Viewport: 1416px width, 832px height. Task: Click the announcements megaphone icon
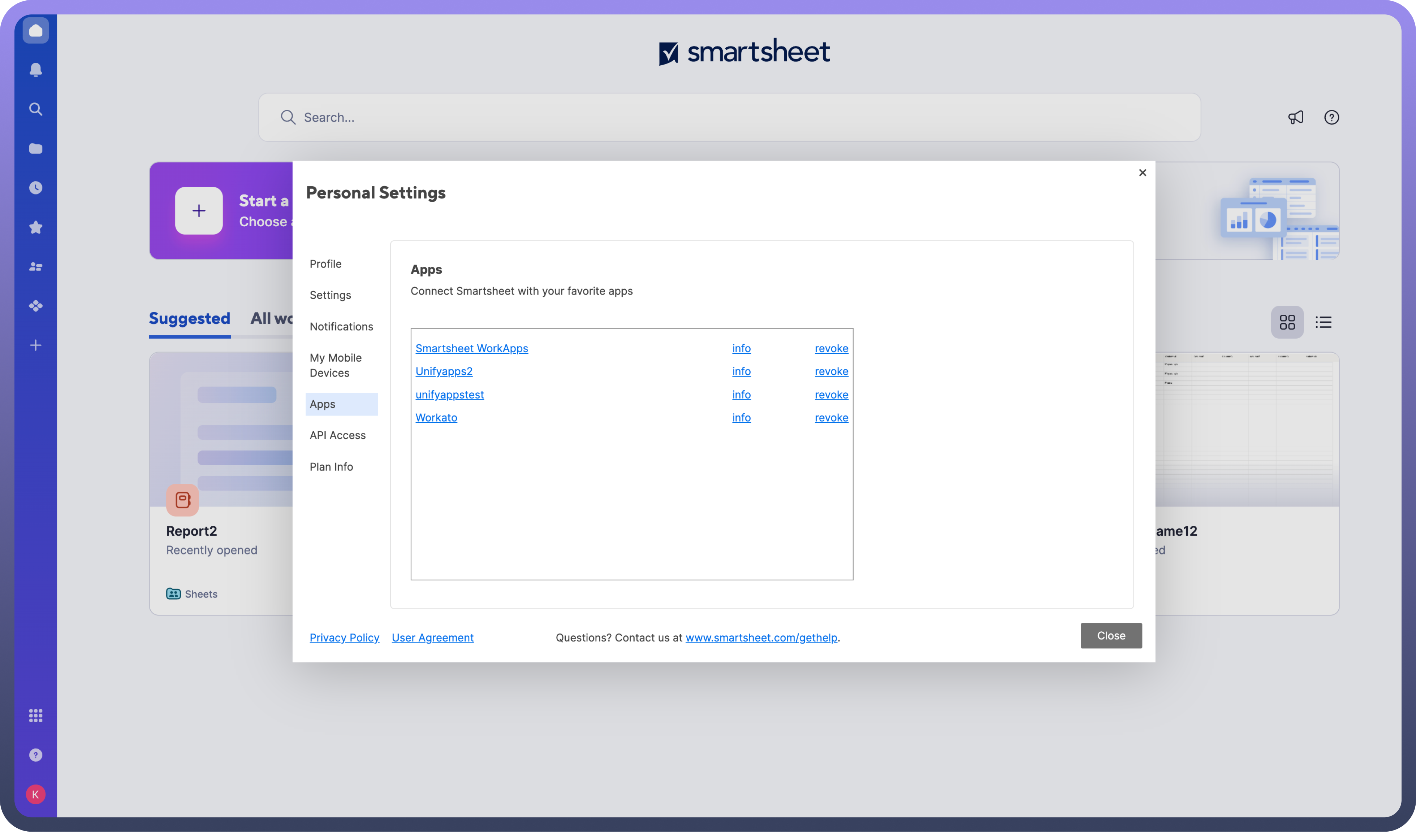coord(1296,117)
